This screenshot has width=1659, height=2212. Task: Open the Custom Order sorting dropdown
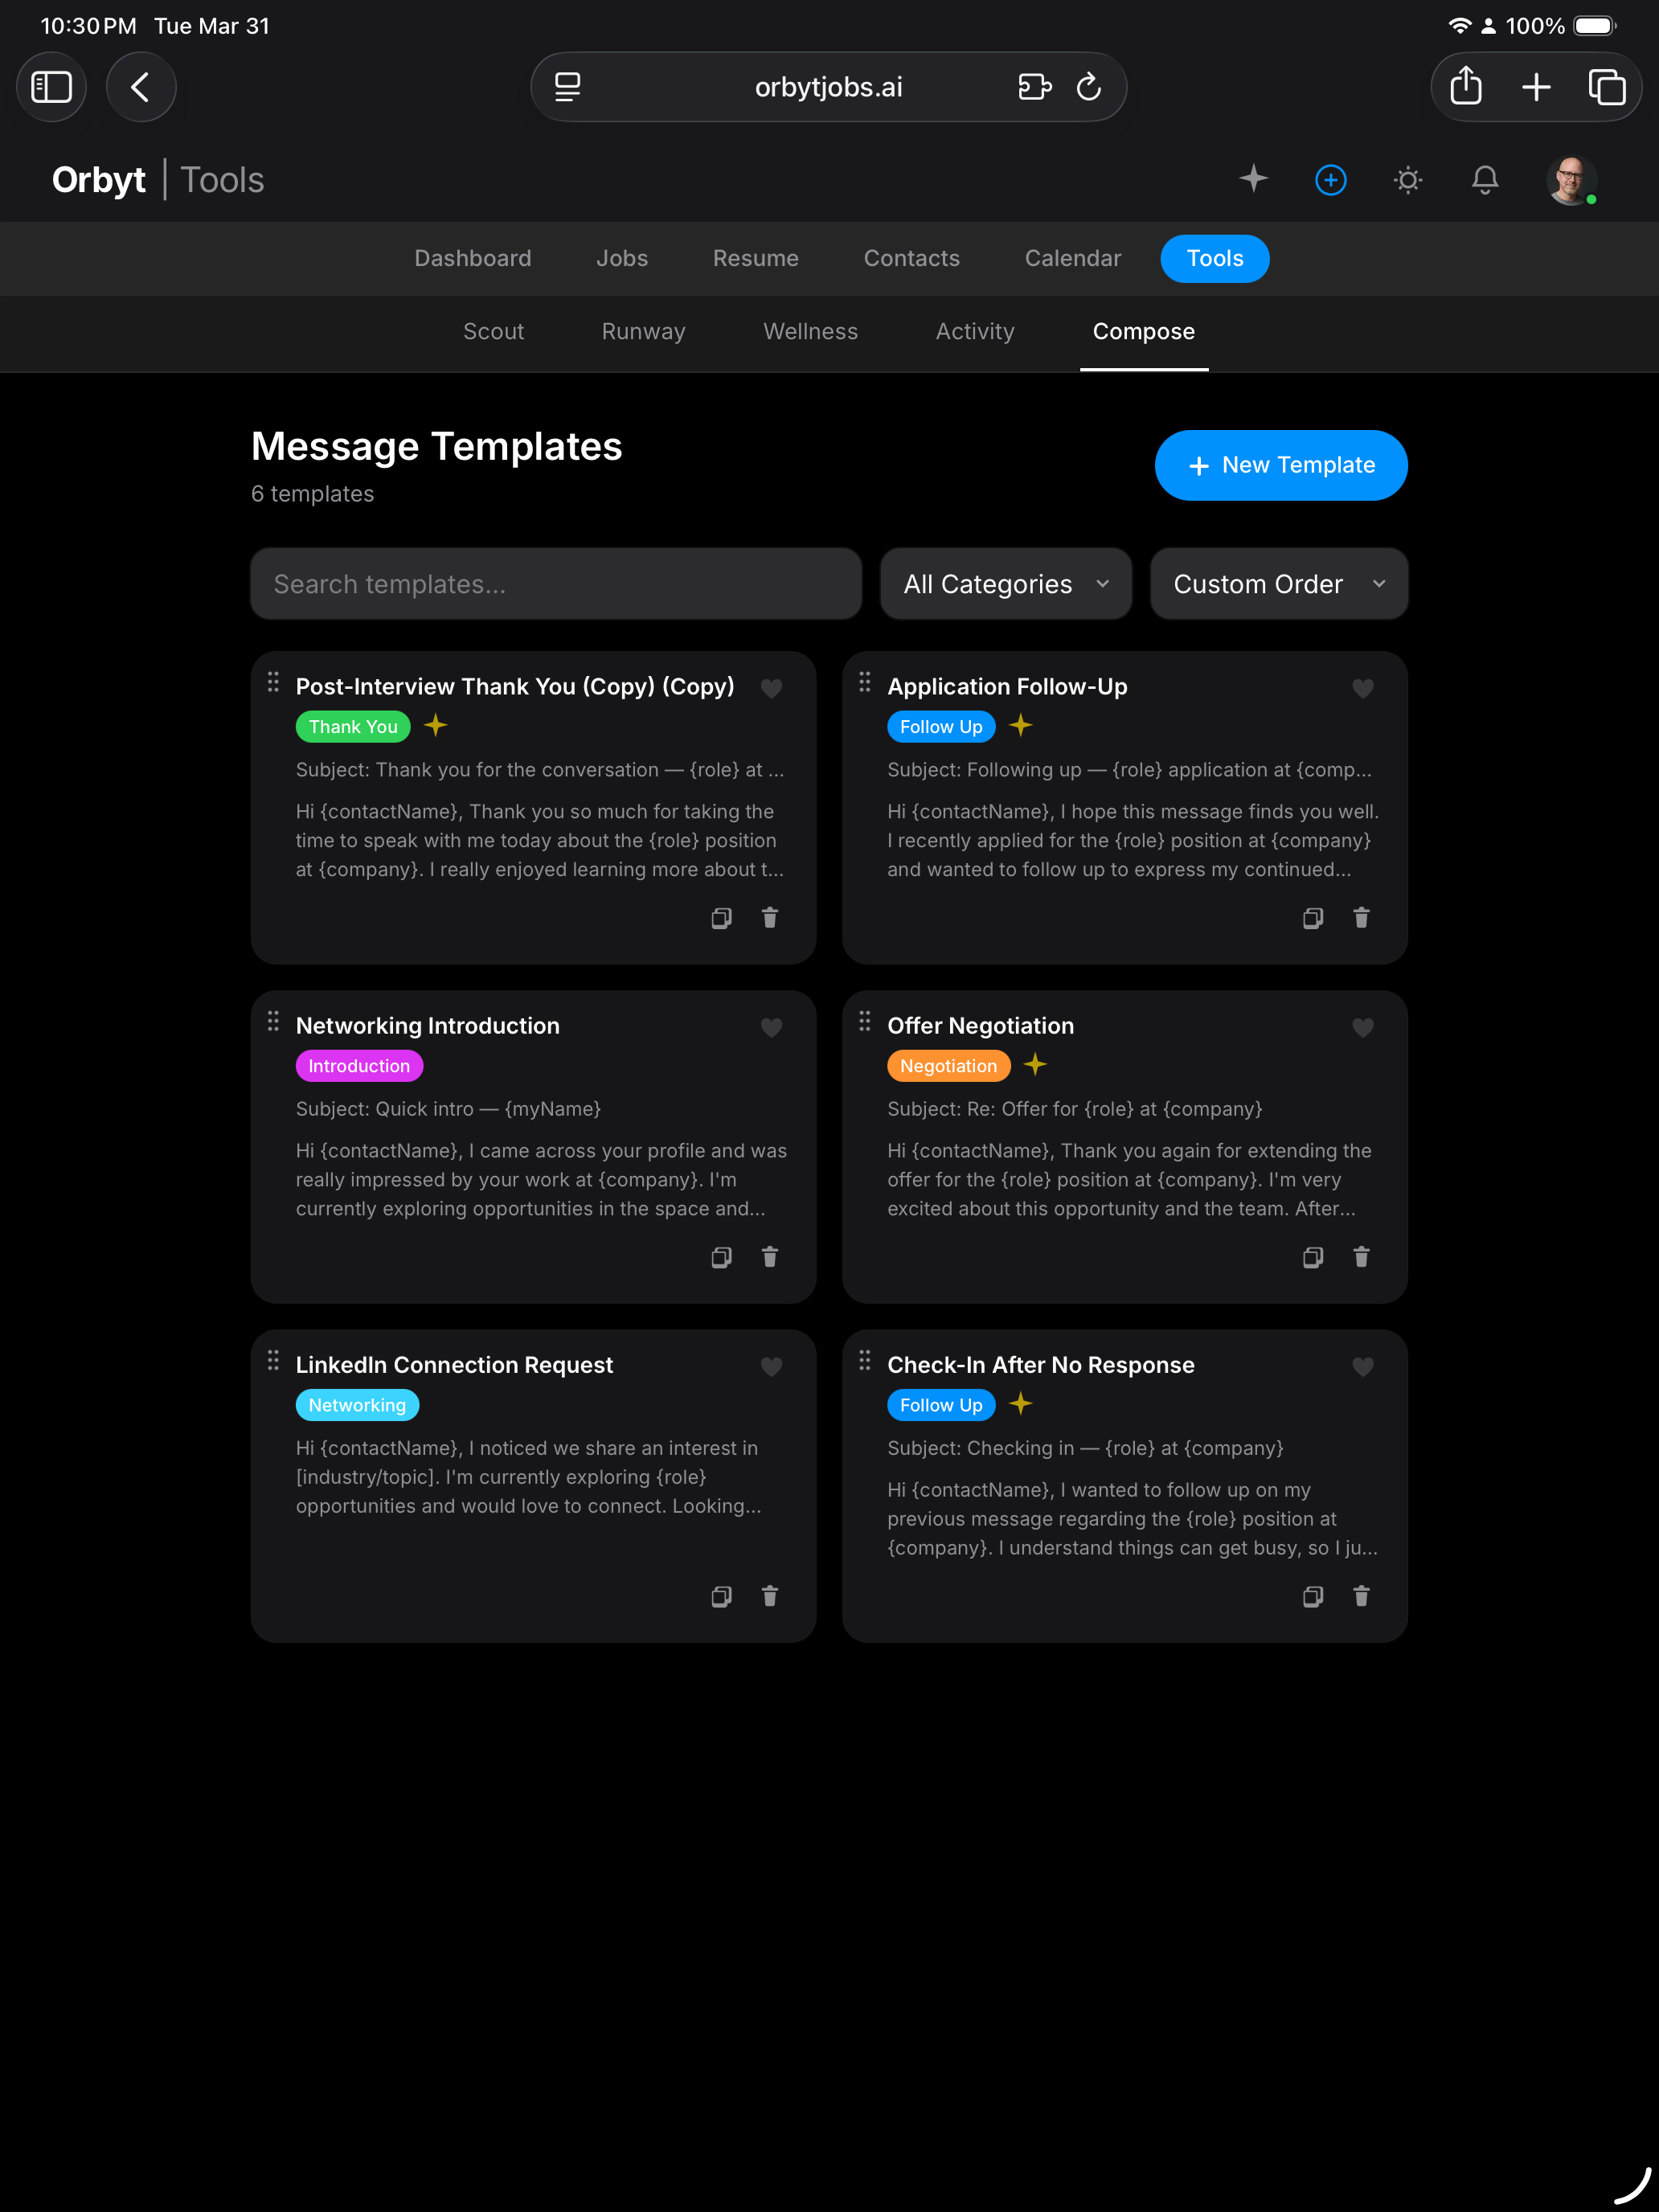tap(1279, 583)
